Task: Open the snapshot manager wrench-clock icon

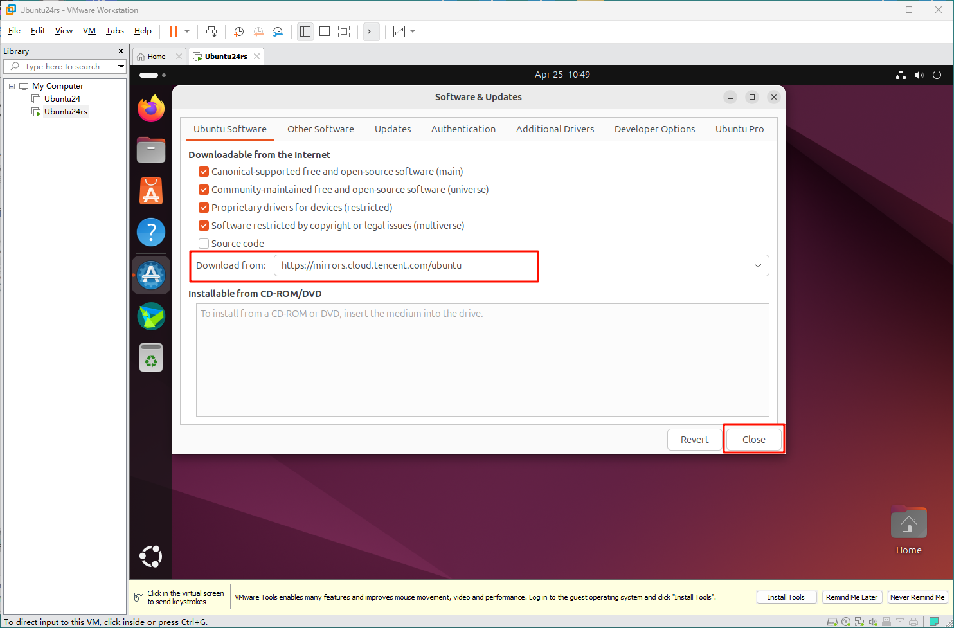Action: click(x=278, y=31)
